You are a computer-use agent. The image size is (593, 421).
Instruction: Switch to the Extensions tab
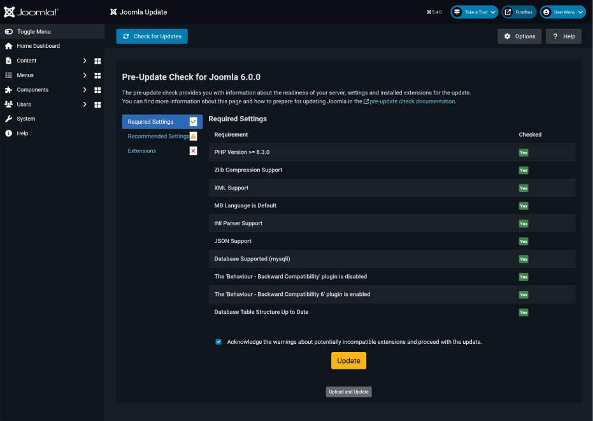pos(142,151)
